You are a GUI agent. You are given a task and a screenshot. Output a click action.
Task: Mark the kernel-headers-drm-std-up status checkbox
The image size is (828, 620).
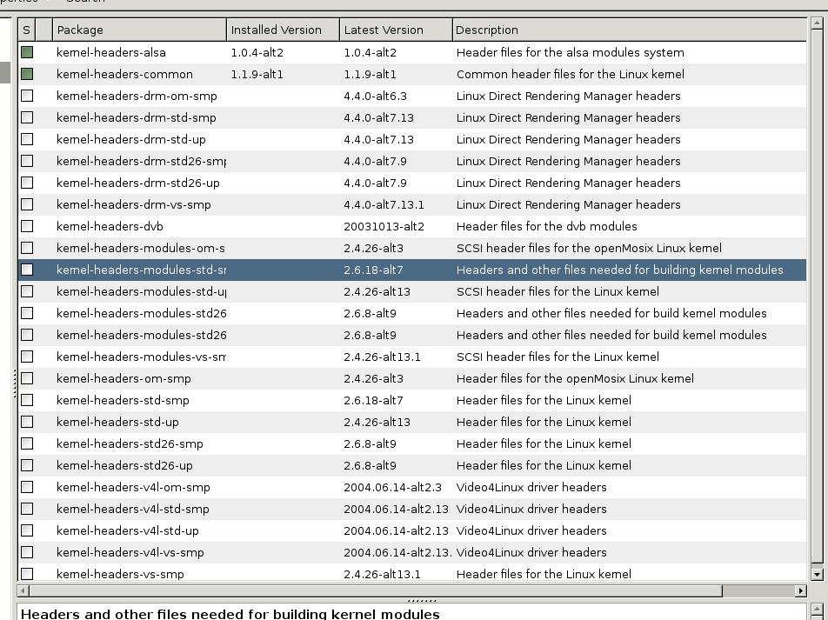point(27,139)
